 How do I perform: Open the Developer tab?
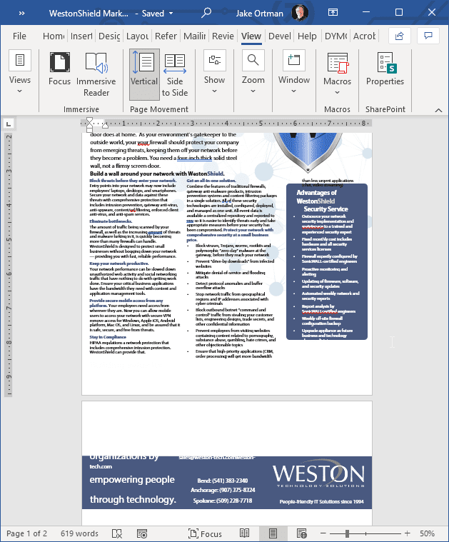click(x=280, y=36)
